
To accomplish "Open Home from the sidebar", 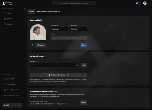I will pyautogui.click(x=9, y=13).
